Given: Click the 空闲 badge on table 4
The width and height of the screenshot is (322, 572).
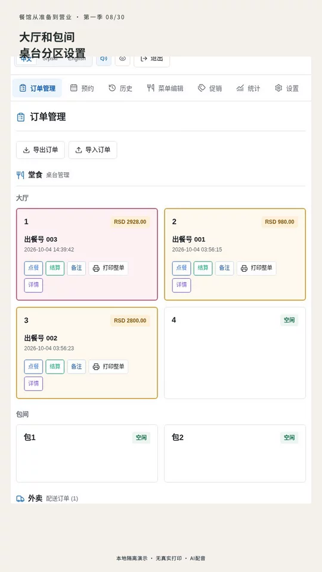Looking at the screenshot, I should (289, 321).
